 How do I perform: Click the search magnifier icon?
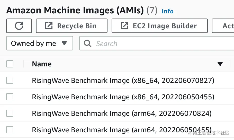click(88, 43)
